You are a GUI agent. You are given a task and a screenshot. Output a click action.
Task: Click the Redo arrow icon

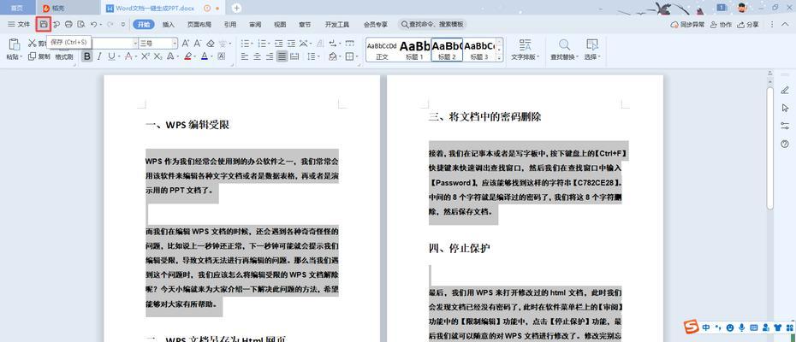[110, 24]
